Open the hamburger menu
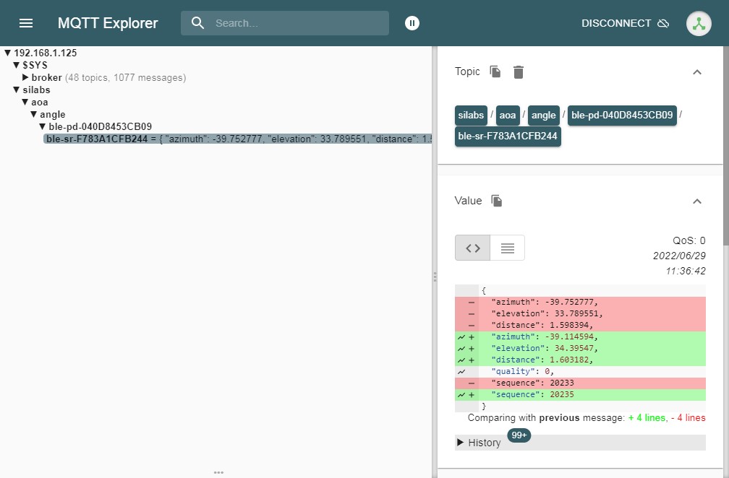Image resolution: width=729 pixels, height=478 pixels. [x=26, y=23]
